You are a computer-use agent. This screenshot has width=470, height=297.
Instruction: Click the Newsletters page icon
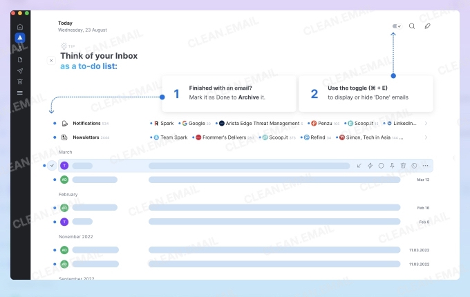click(x=64, y=137)
